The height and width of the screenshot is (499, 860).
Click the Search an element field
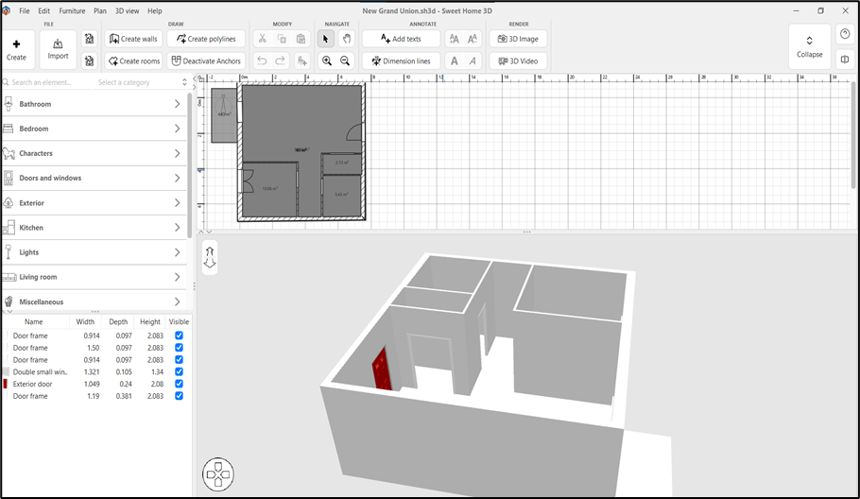click(x=46, y=82)
